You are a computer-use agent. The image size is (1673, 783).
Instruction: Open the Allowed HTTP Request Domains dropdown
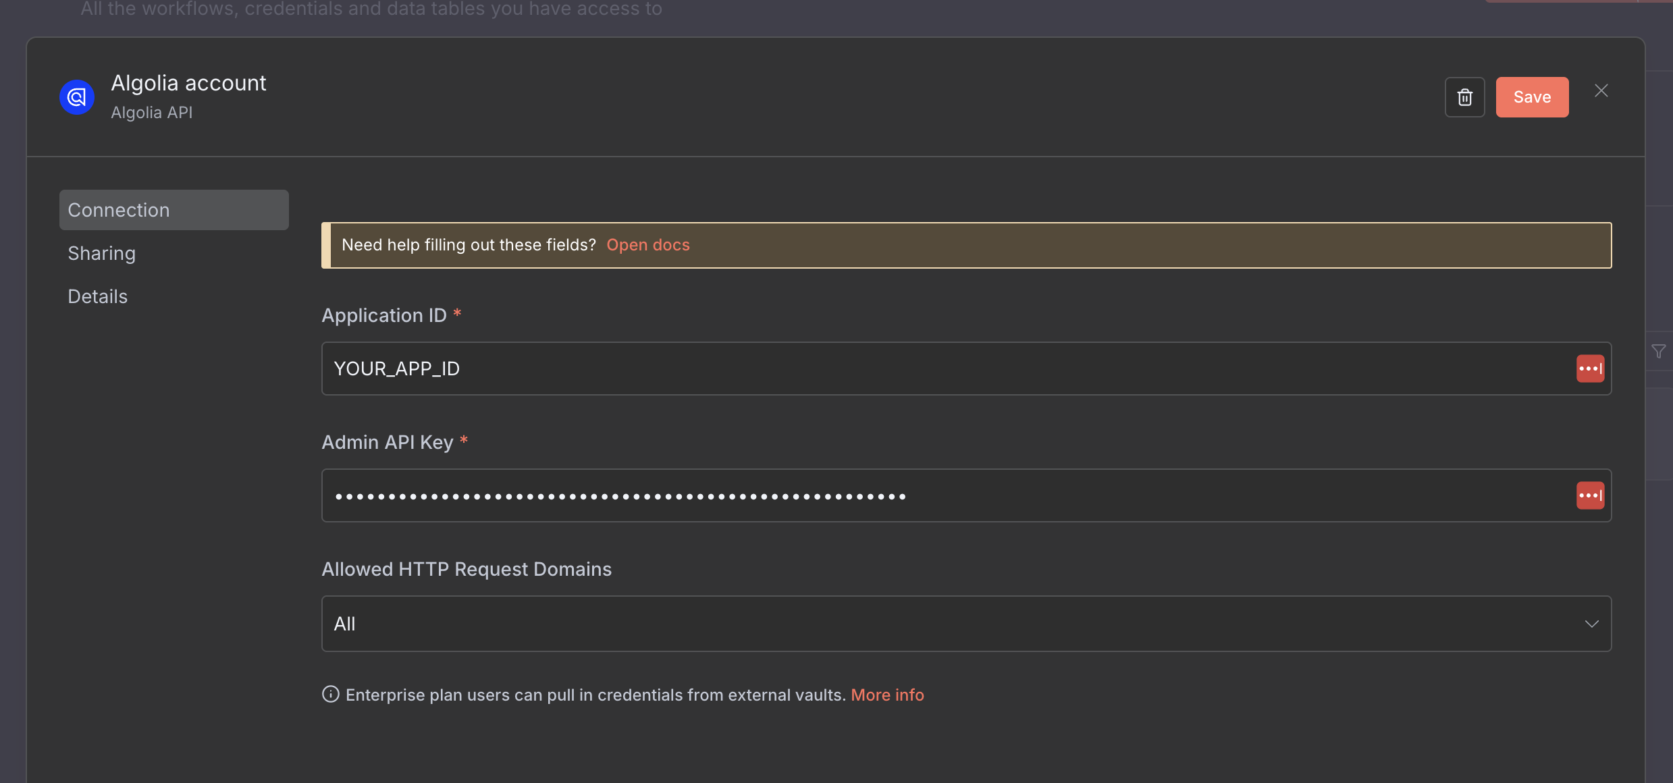point(966,624)
